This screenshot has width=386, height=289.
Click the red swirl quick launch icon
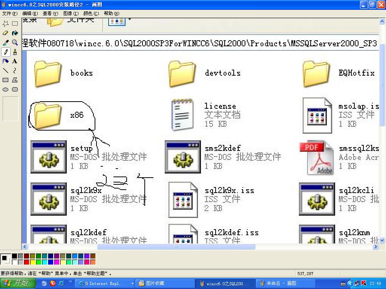(53, 283)
